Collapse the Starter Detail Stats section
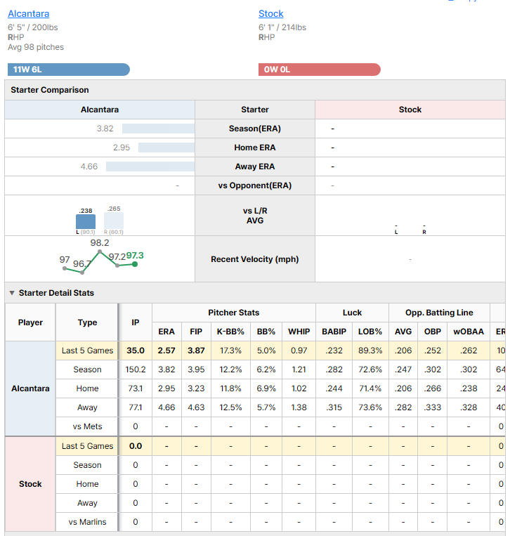This screenshot has height=536, width=510. (12, 293)
